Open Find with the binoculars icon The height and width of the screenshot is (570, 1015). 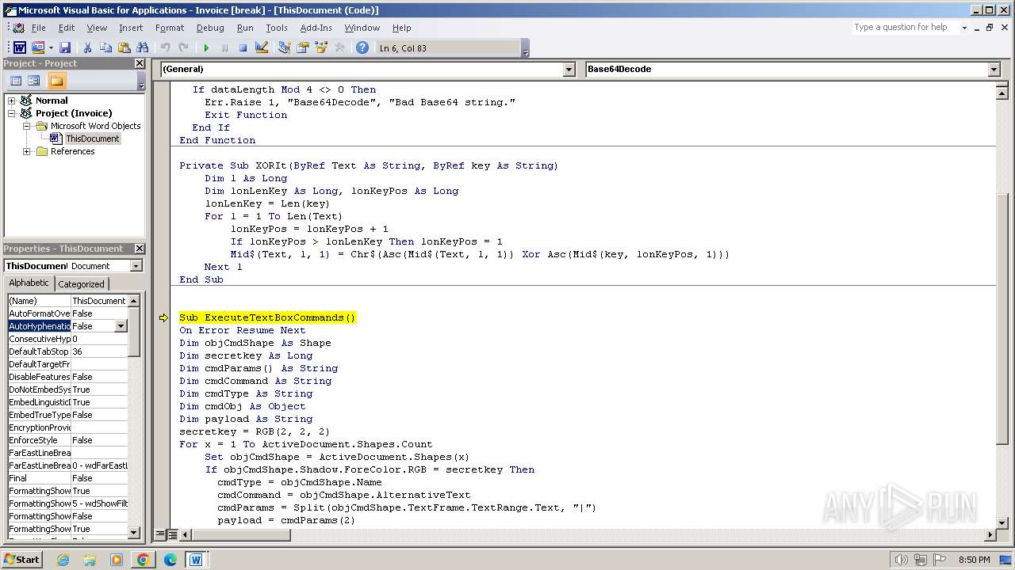(143, 48)
